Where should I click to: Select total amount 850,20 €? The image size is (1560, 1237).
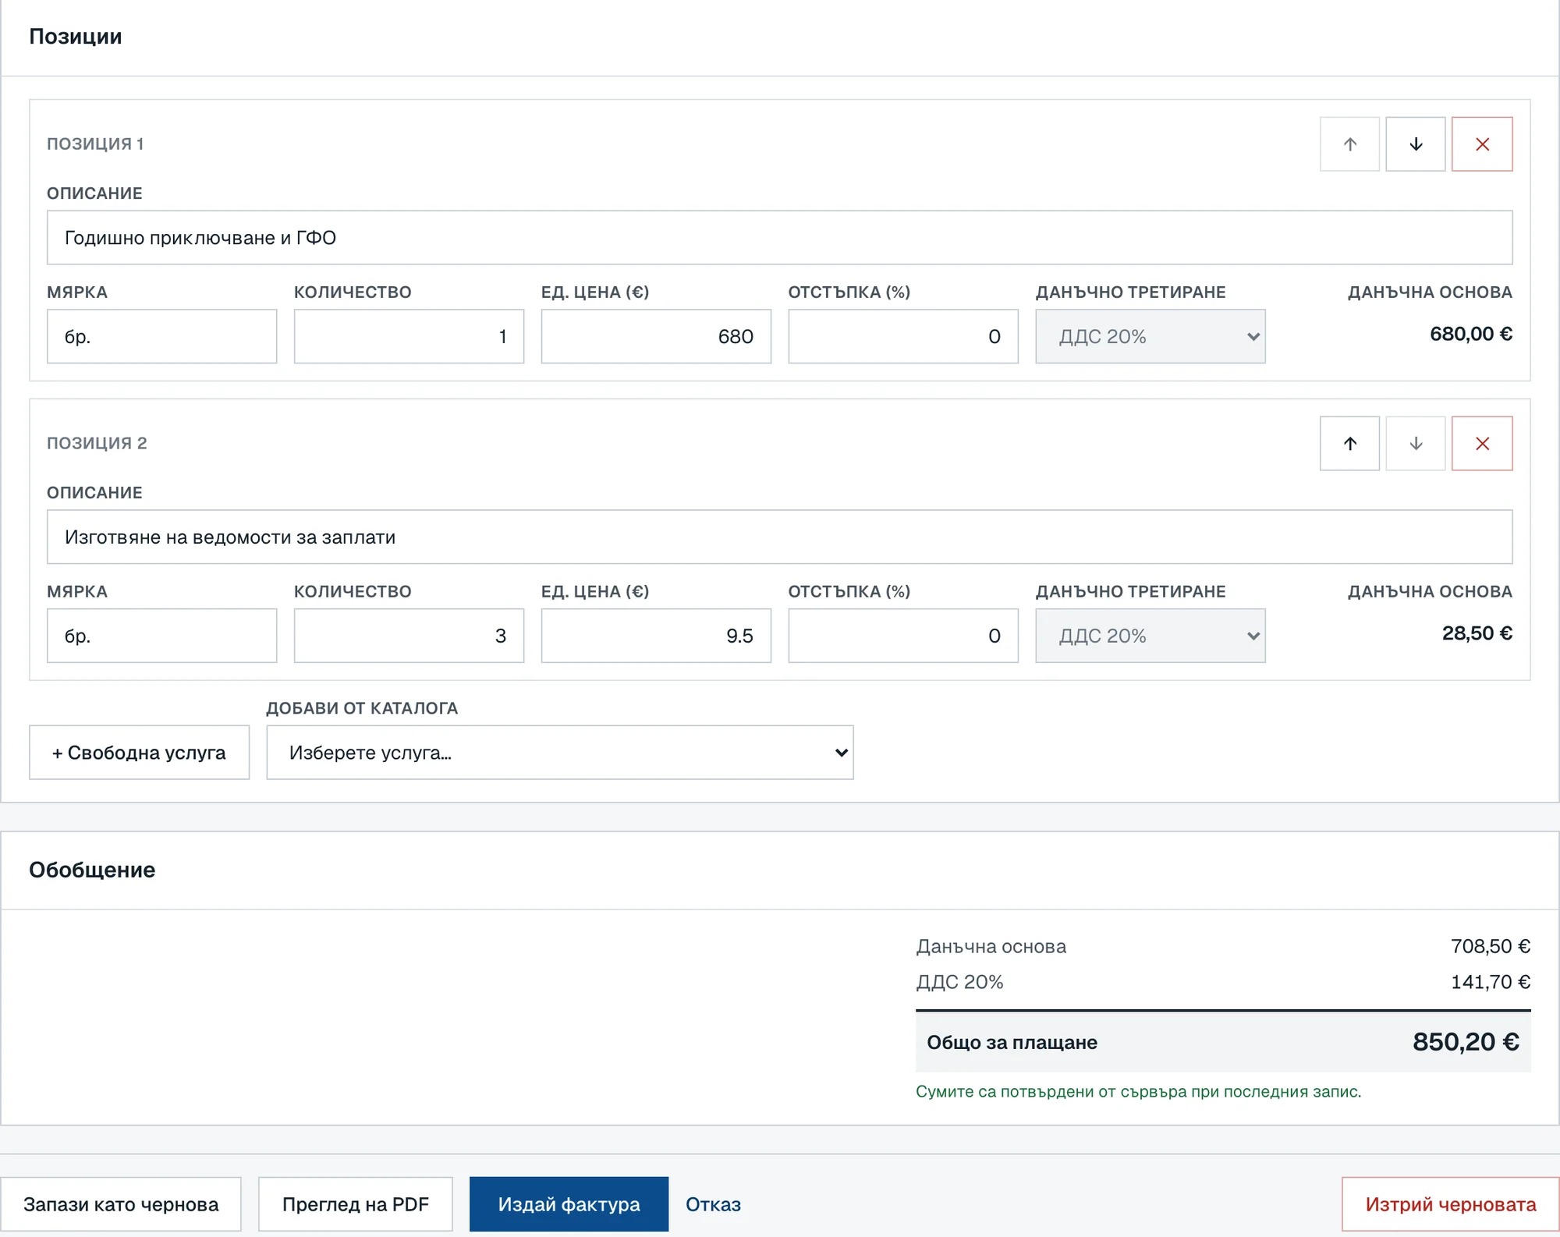pos(1466,1042)
